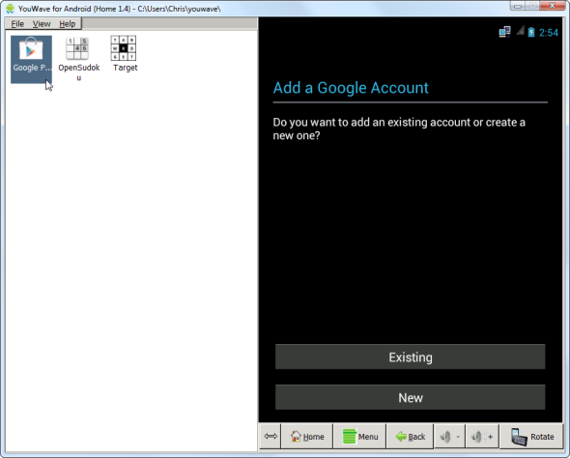Viewport: 570px width, 458px height.
Task: Go to Android Home screen button
Action: (307, 436)
